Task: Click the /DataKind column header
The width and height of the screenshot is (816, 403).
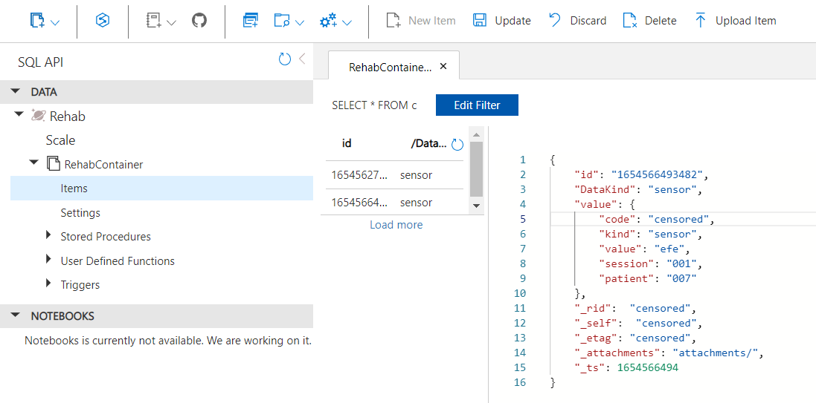Action: [x=428, y=144]
